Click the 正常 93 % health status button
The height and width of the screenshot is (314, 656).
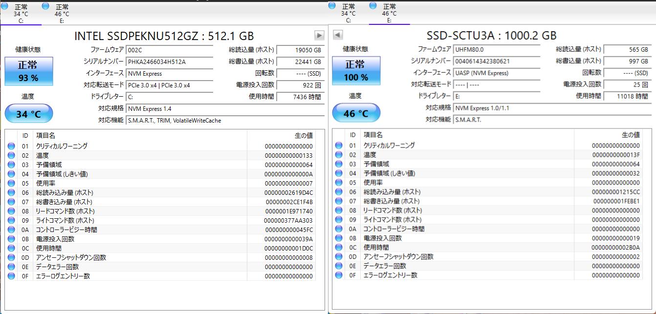(28, 71)
